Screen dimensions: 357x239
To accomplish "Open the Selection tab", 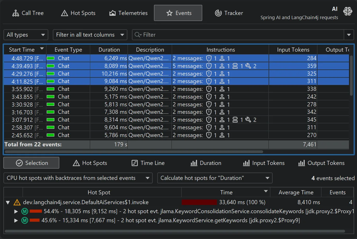I will tap(31, 163).
